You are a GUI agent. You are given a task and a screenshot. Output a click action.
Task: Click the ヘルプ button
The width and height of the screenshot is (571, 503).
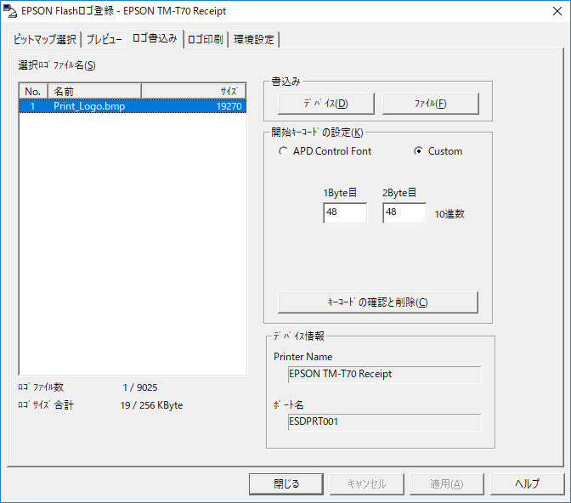click(x=527, y=483)
